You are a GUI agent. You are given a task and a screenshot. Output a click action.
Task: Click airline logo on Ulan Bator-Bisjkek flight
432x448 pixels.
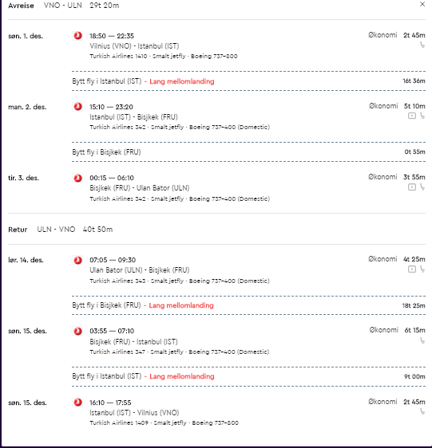[77, 261]
